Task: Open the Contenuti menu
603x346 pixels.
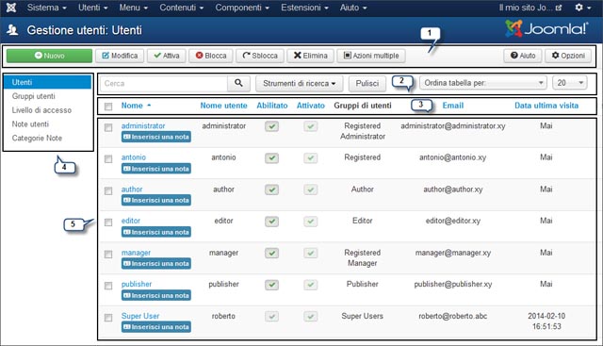Action: 181,8
